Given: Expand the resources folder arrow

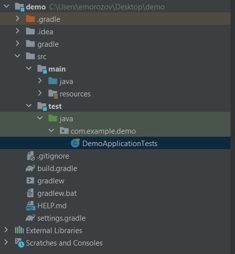Looking at the screenshot, I should [40, 93].
